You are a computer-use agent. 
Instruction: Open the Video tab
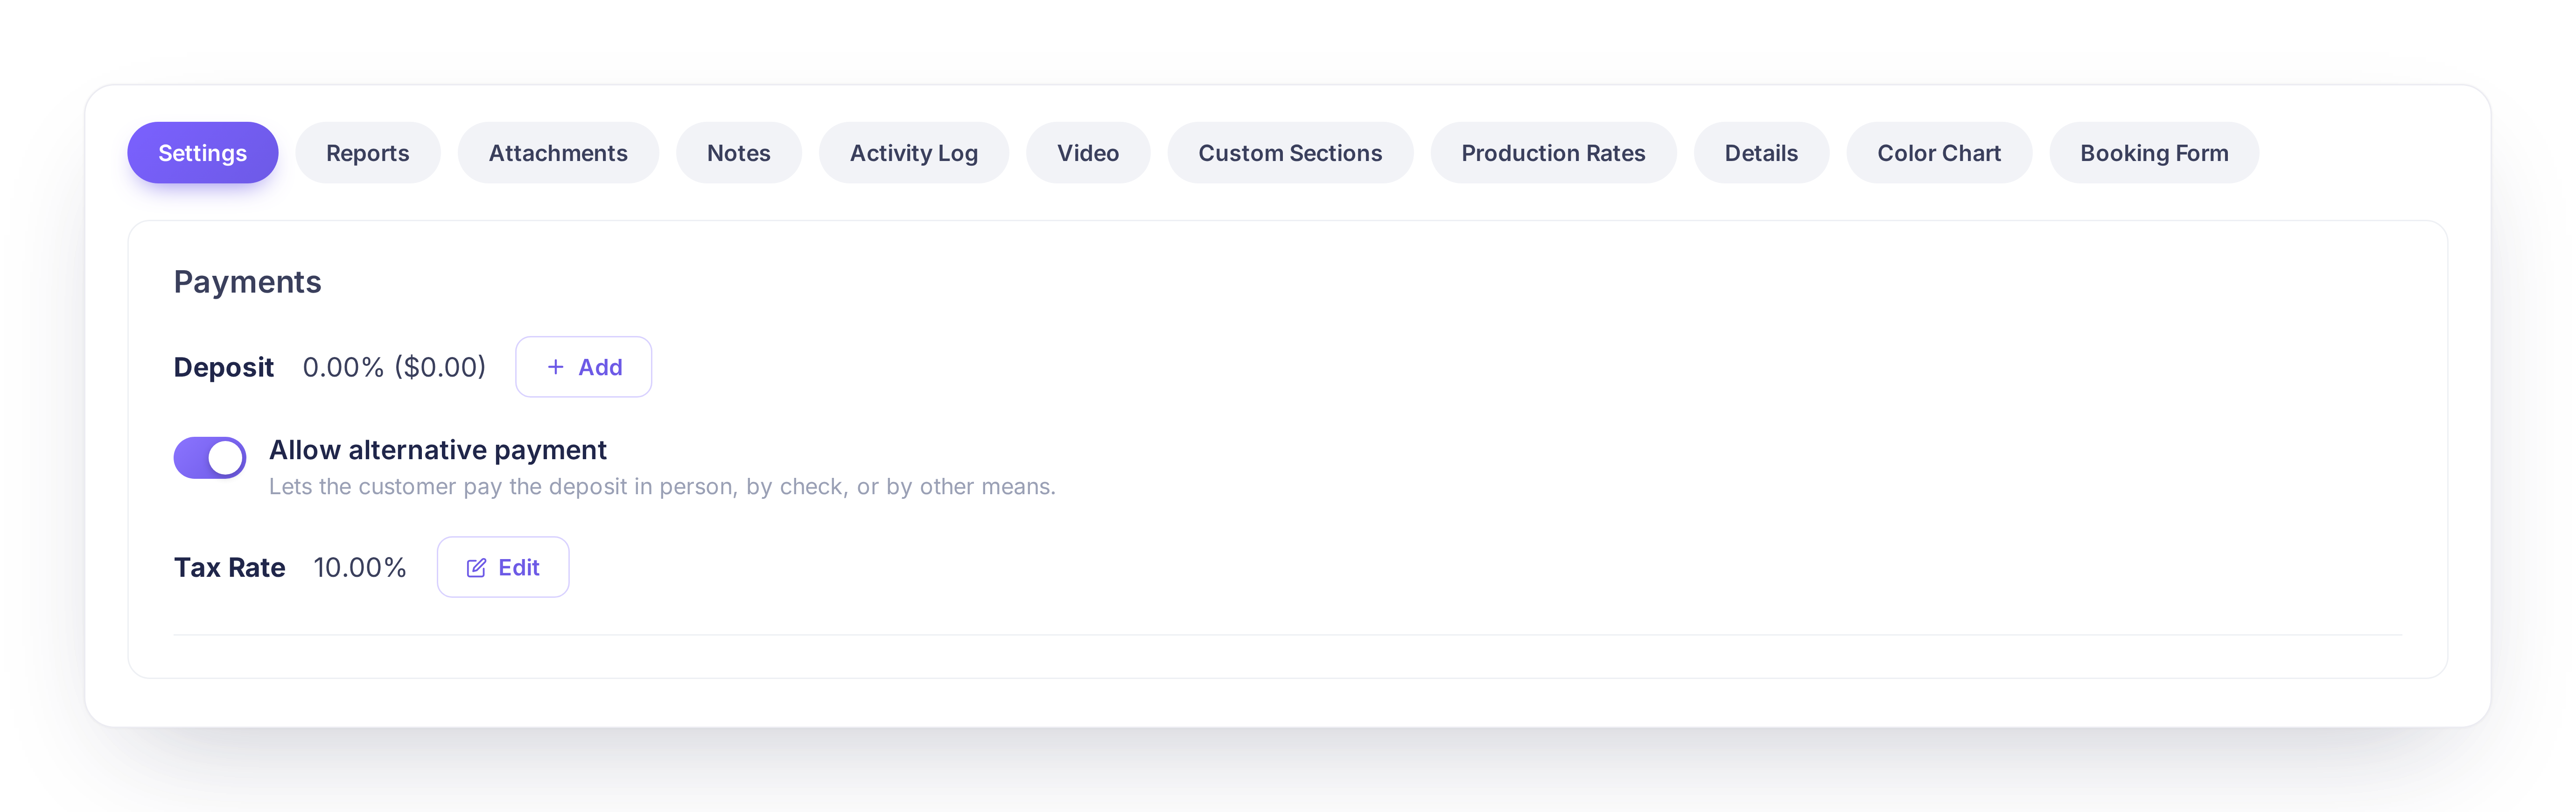click(x=1088, y=153)
